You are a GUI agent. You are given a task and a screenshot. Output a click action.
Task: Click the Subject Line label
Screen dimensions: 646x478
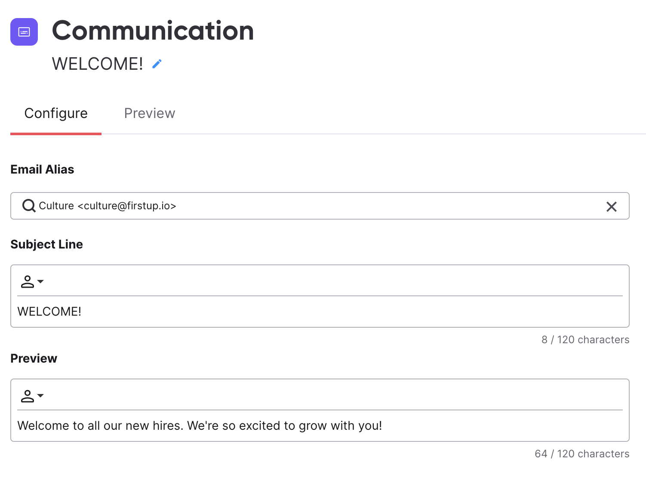tap(46, 244)
